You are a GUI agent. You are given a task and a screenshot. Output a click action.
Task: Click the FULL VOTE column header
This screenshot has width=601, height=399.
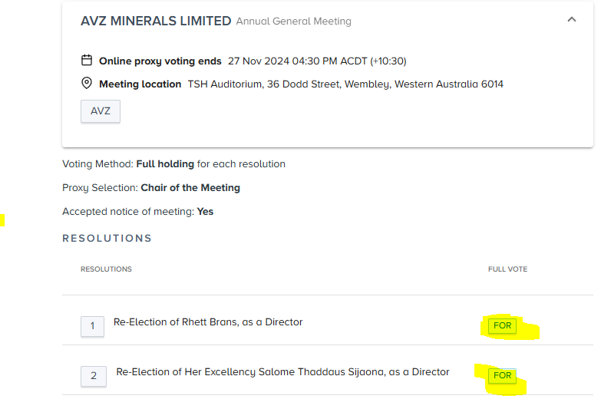click(x=507, y=269)
